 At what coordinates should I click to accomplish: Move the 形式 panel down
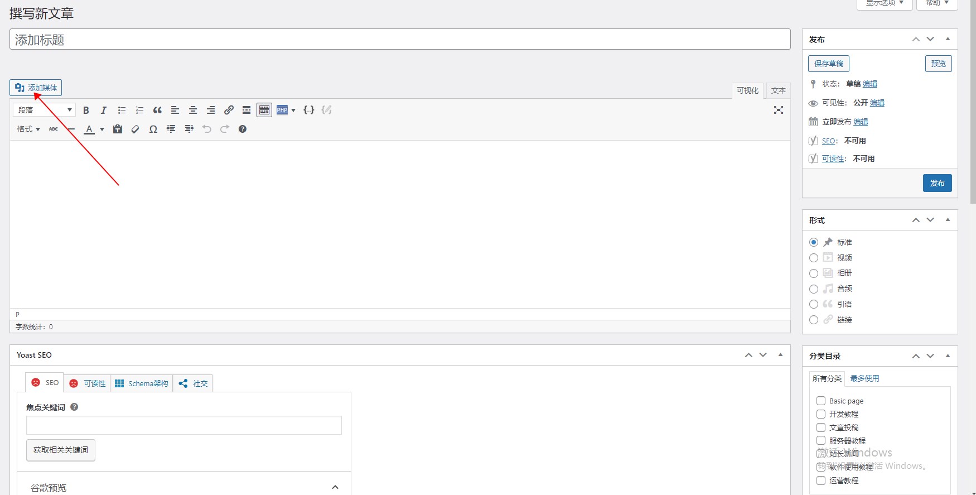point(930,220)
